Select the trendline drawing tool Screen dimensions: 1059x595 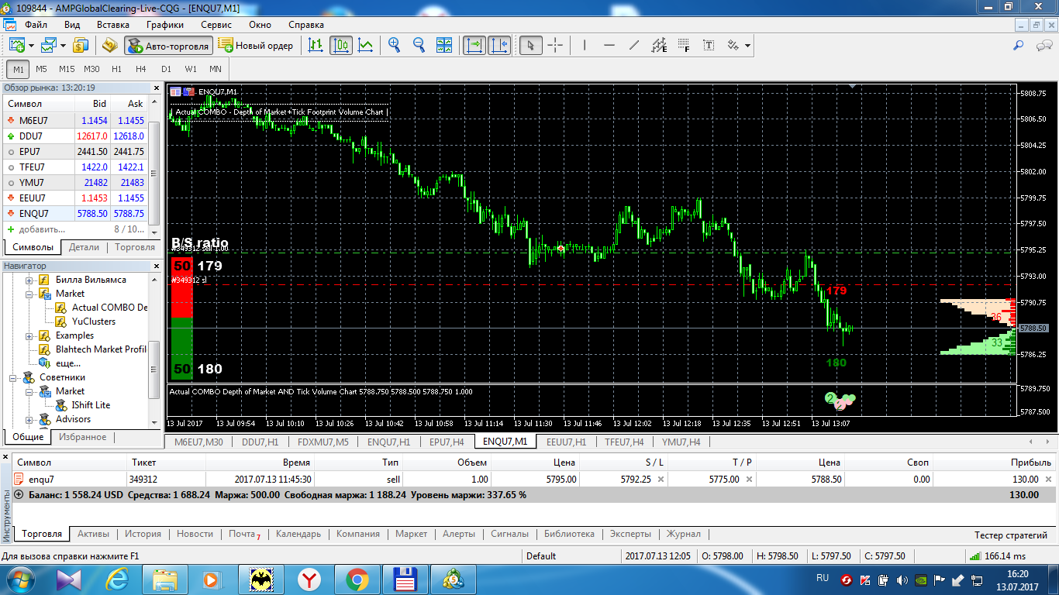[634, 46]
